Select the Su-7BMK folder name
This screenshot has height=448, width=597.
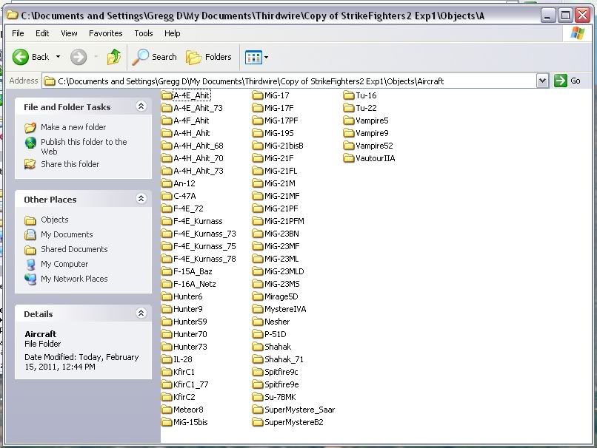[x=280, y=397]
